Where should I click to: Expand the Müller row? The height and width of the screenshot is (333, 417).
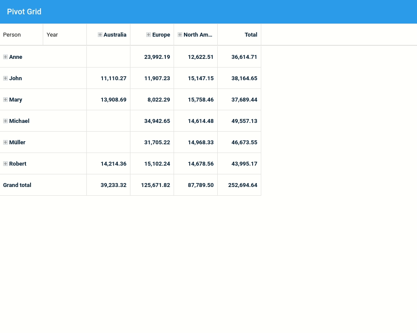[x=5, y=142]
